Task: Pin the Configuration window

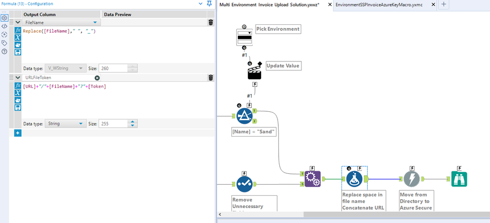Action: pyautogui.click(x=210, y=4)
